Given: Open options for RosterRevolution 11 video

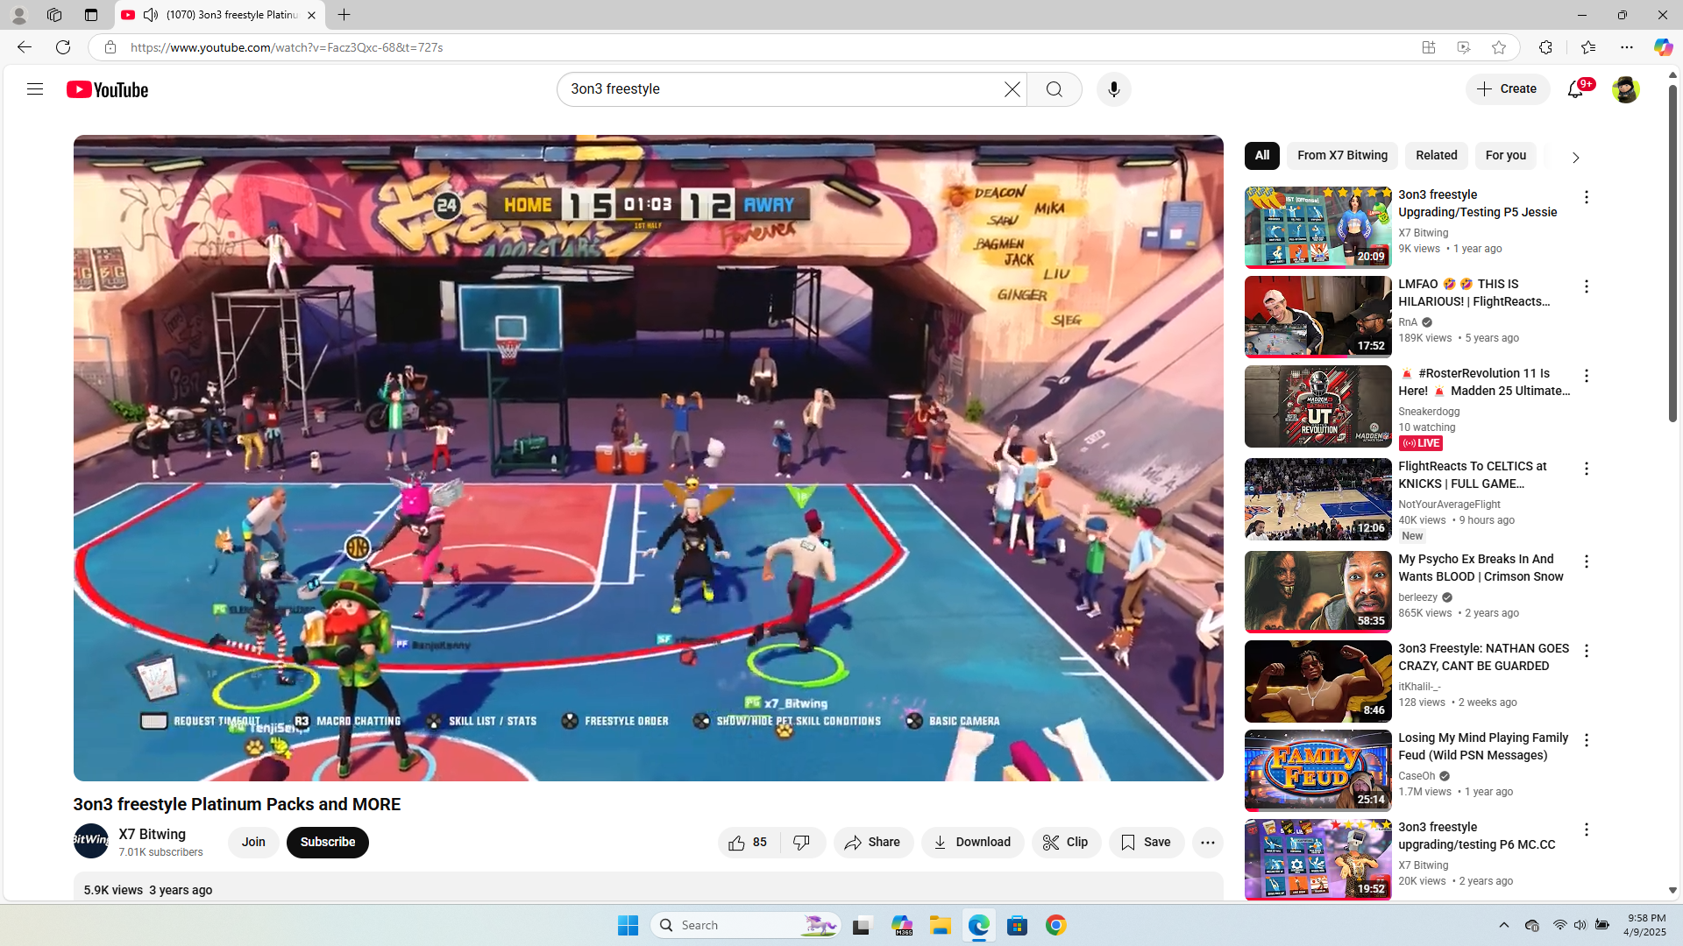Looking at the screenshot, I should pos(1587,376).
